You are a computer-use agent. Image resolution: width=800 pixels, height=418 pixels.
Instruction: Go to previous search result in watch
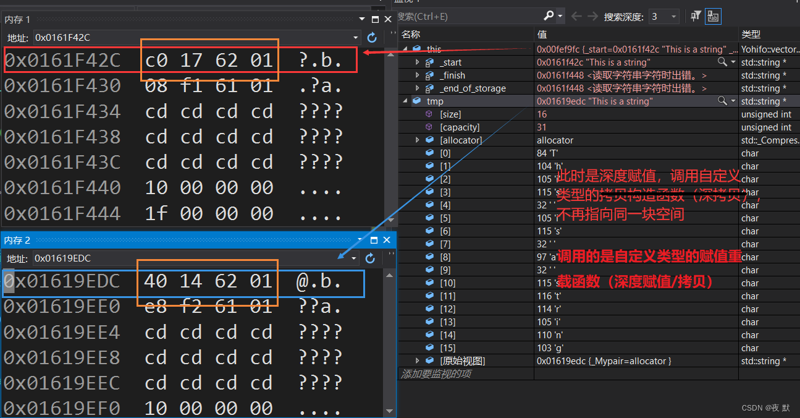pyautogui.click(x=577, y=17)
